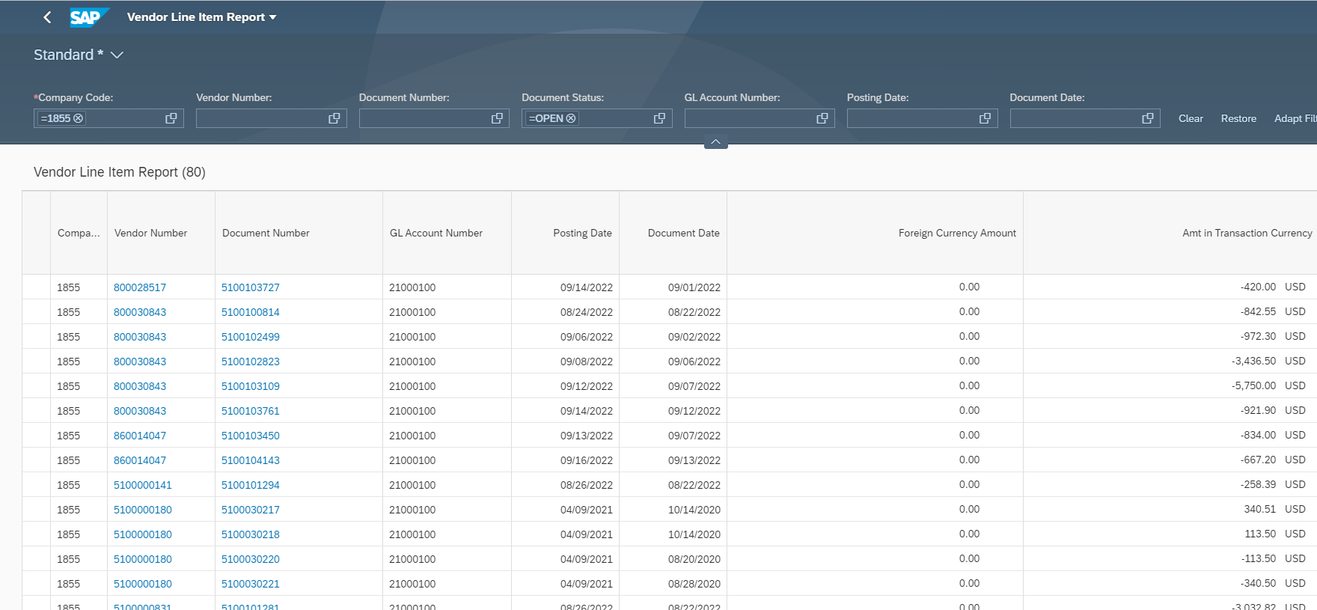Open value help for Document Number
Image resolution: width=1317 pixels, height=610 pixels.
pyautogui.click(x=497, y=118)
